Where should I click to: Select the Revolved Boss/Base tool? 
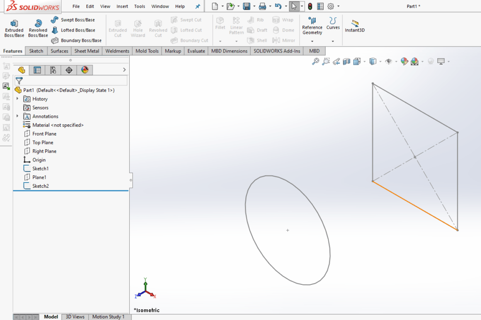tap(38, 28)
